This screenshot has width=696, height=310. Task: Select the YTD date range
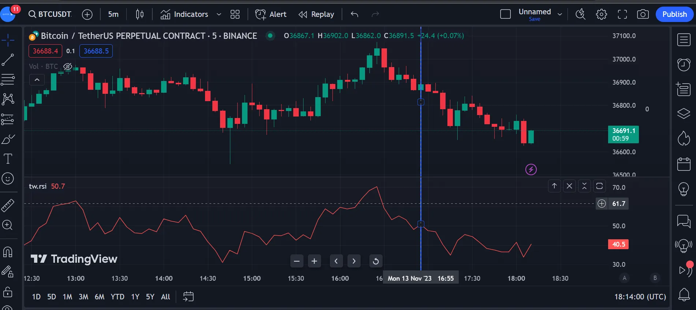click(x=118, y=297)
